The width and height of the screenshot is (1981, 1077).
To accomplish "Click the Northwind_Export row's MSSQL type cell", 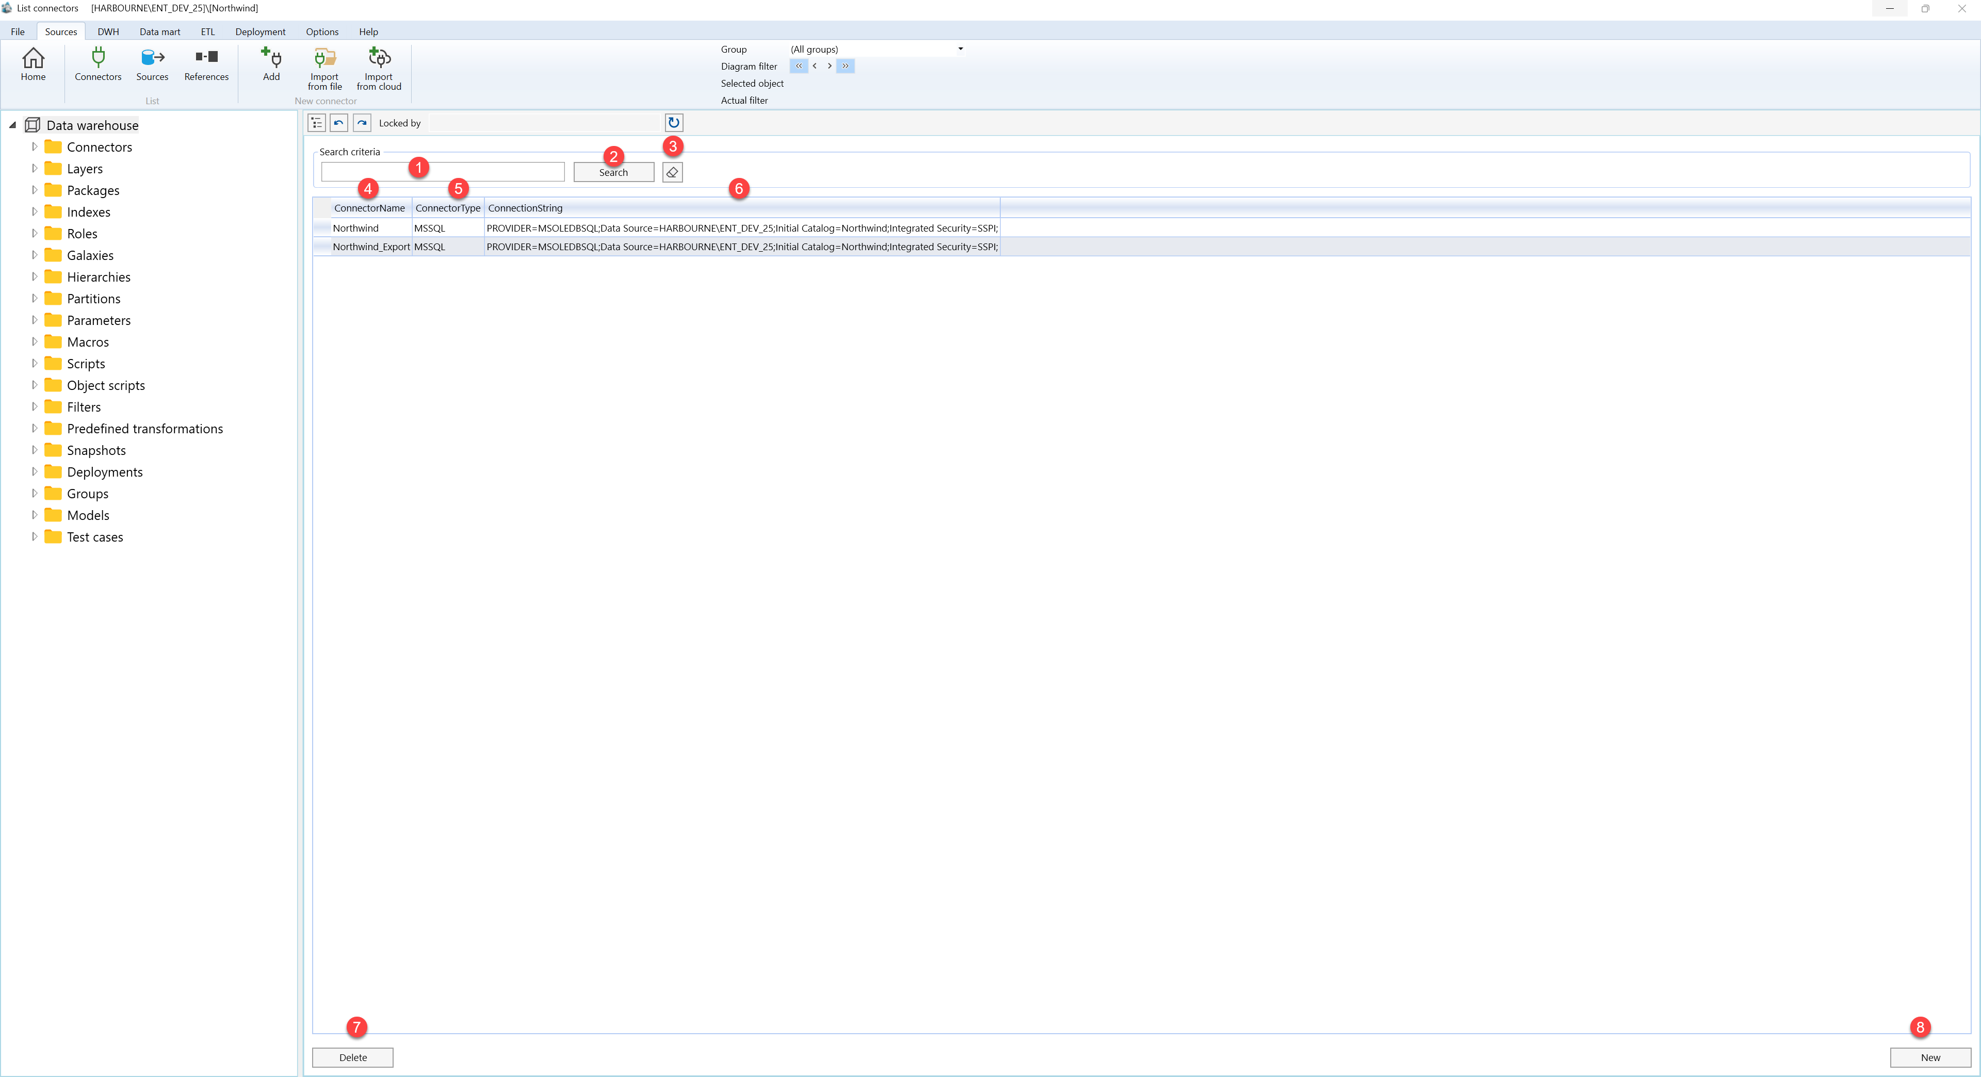I will 448,246.
